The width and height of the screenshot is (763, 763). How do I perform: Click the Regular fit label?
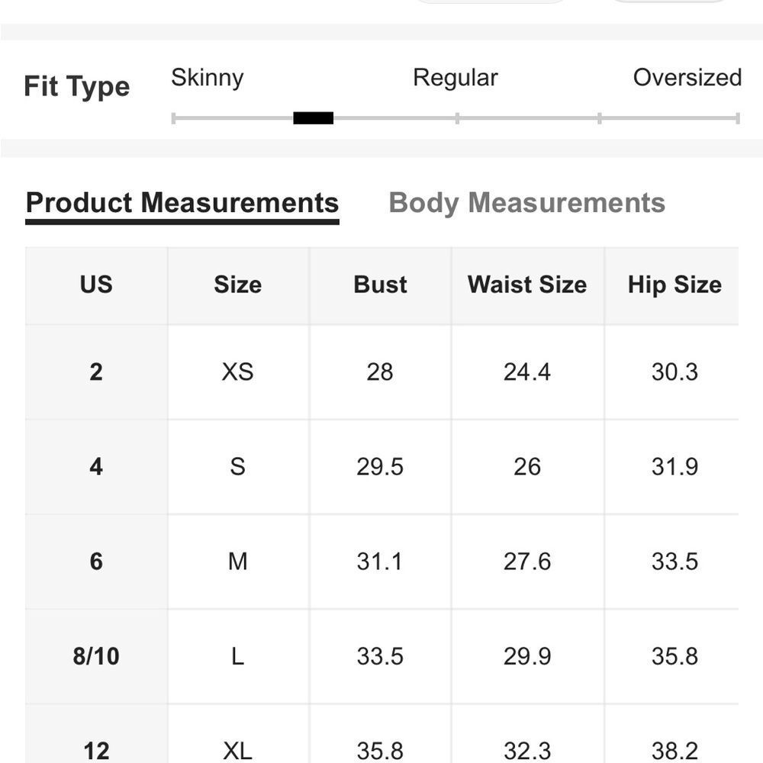click(x=455, y=78)
